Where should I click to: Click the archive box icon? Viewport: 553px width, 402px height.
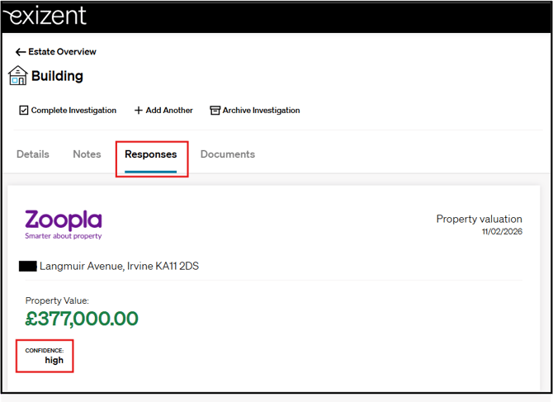(x=215, y=111)
